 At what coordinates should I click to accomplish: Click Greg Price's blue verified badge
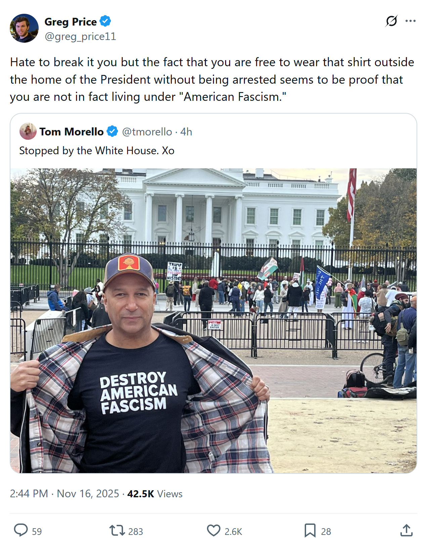[x=105, y=21]
